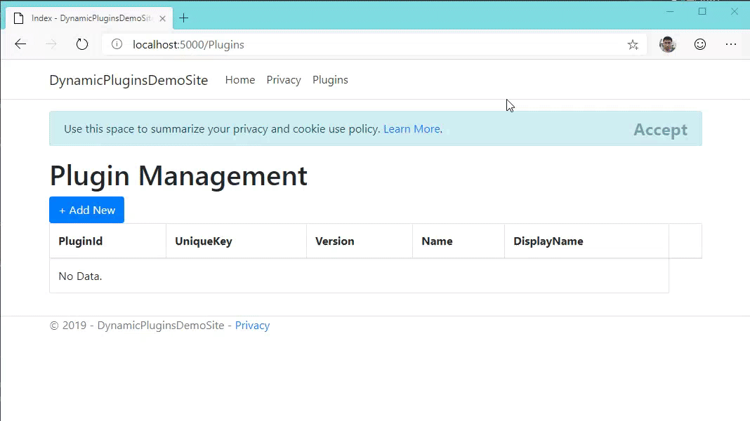
Task: Open a new tab with plus icon
Action: coord(184,18)
